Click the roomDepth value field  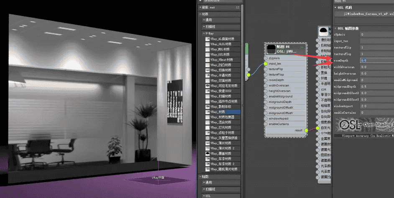(x=376, y=61)
